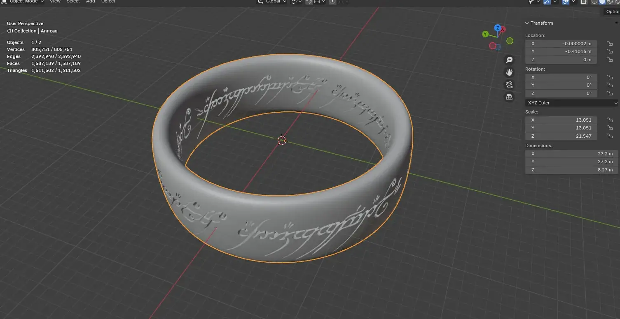Open the overlays settings dropdown arrow
Image resolution: width=620 pixels, height=319 pixels.
point(573,2)
